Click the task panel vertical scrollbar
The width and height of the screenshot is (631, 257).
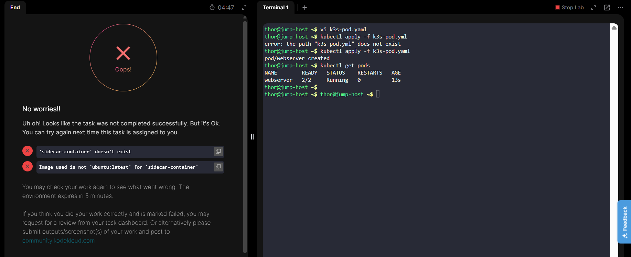click(245, 137)
